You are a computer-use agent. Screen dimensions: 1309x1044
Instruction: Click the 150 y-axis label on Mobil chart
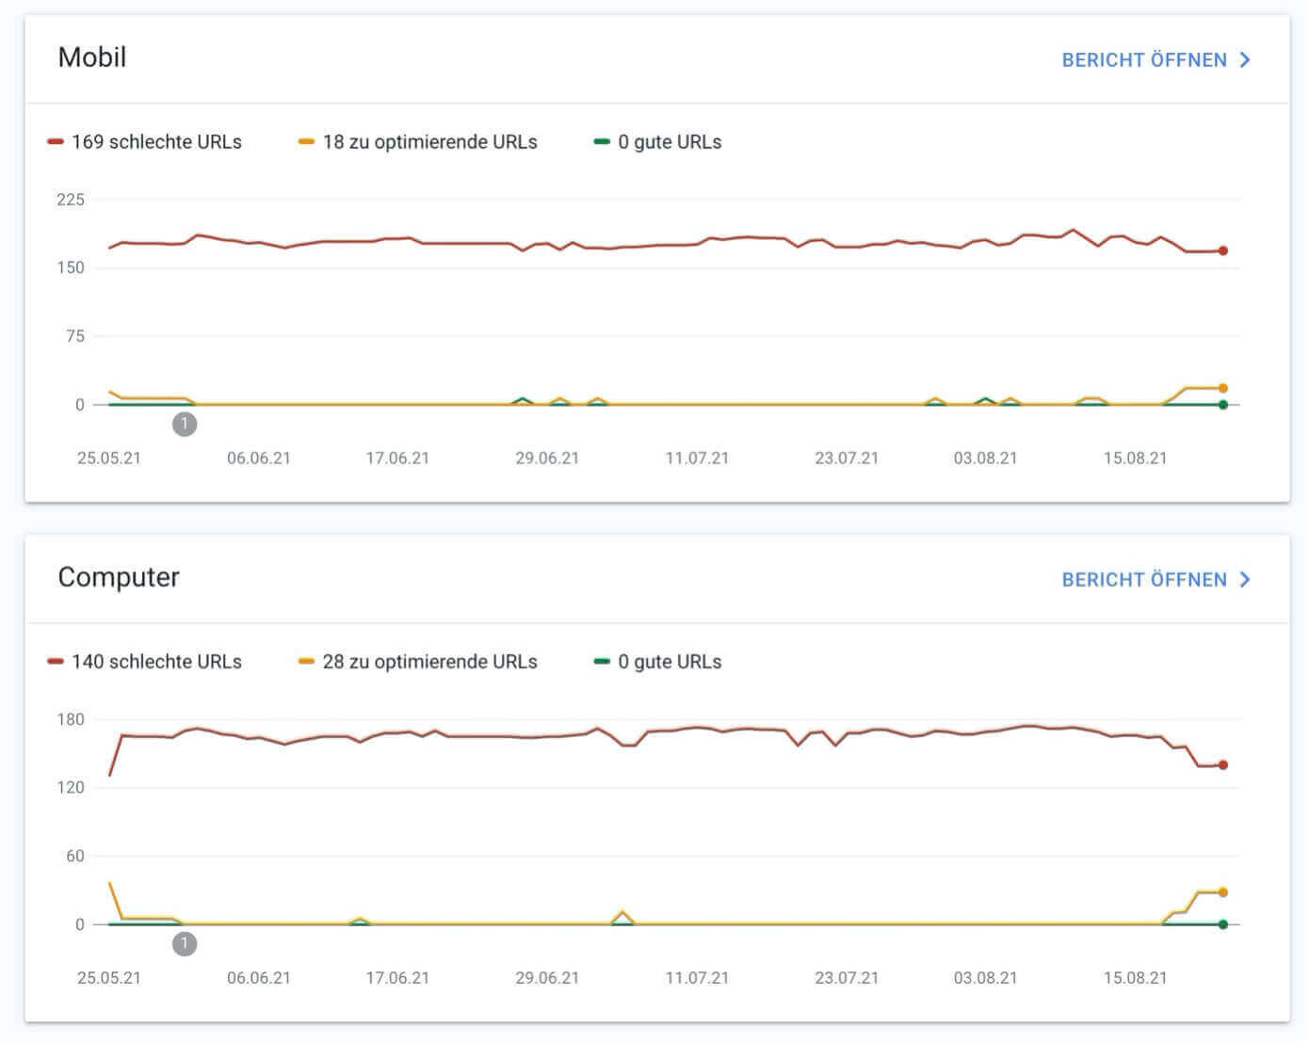[x=71, y=267]
